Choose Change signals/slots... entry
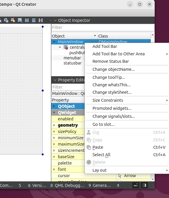This screenshot has height=198, width=169. (x=127, y=116)
